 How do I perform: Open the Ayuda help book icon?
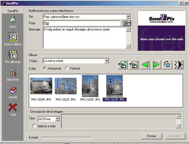tap(13, 90)
